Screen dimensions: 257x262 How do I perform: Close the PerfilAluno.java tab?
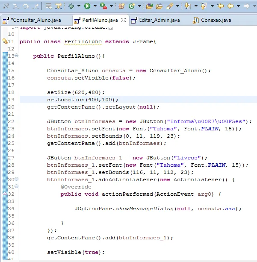(x=124, y=20)
